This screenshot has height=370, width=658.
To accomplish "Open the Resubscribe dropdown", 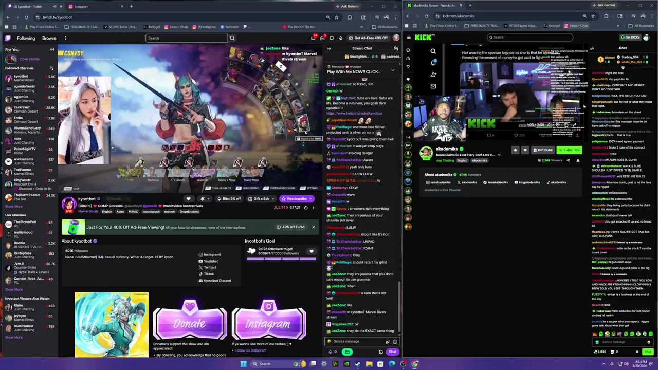I will tap(312, 199).
